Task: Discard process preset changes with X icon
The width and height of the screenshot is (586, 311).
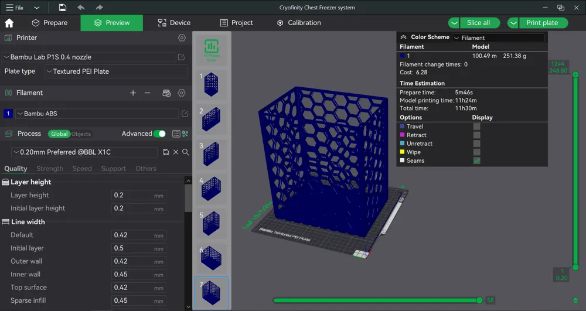Action: coord(176,152)
